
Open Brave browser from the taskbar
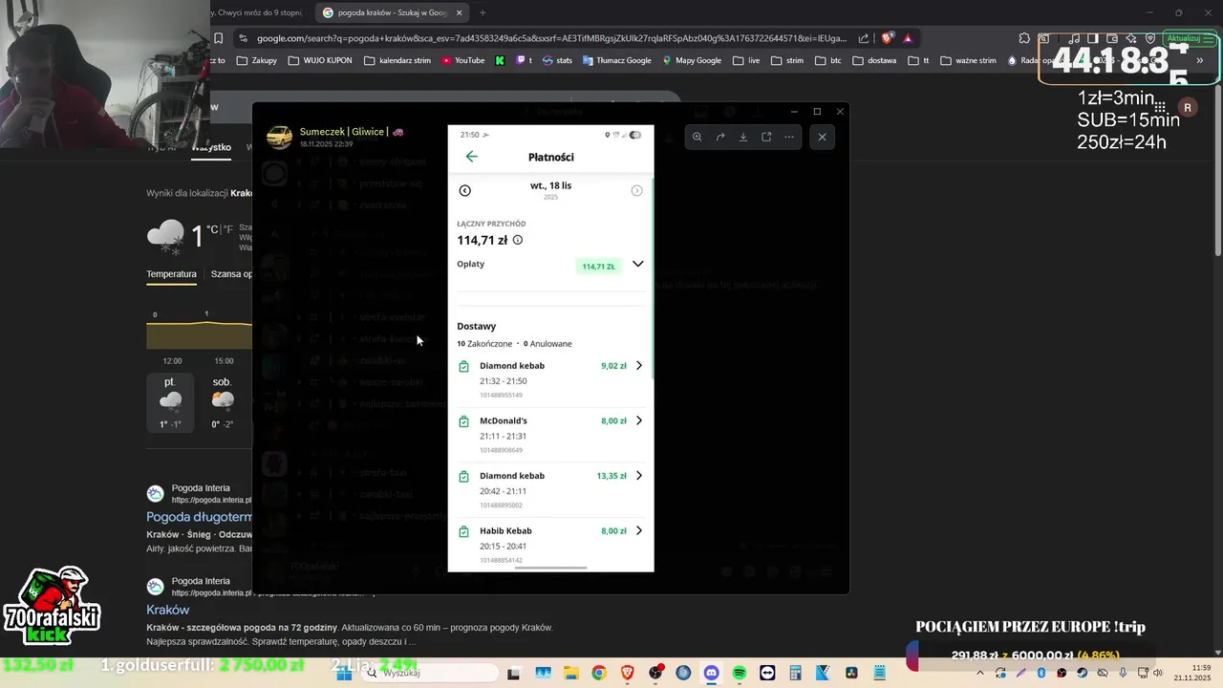pyautogui.click(x=627, y=673)
